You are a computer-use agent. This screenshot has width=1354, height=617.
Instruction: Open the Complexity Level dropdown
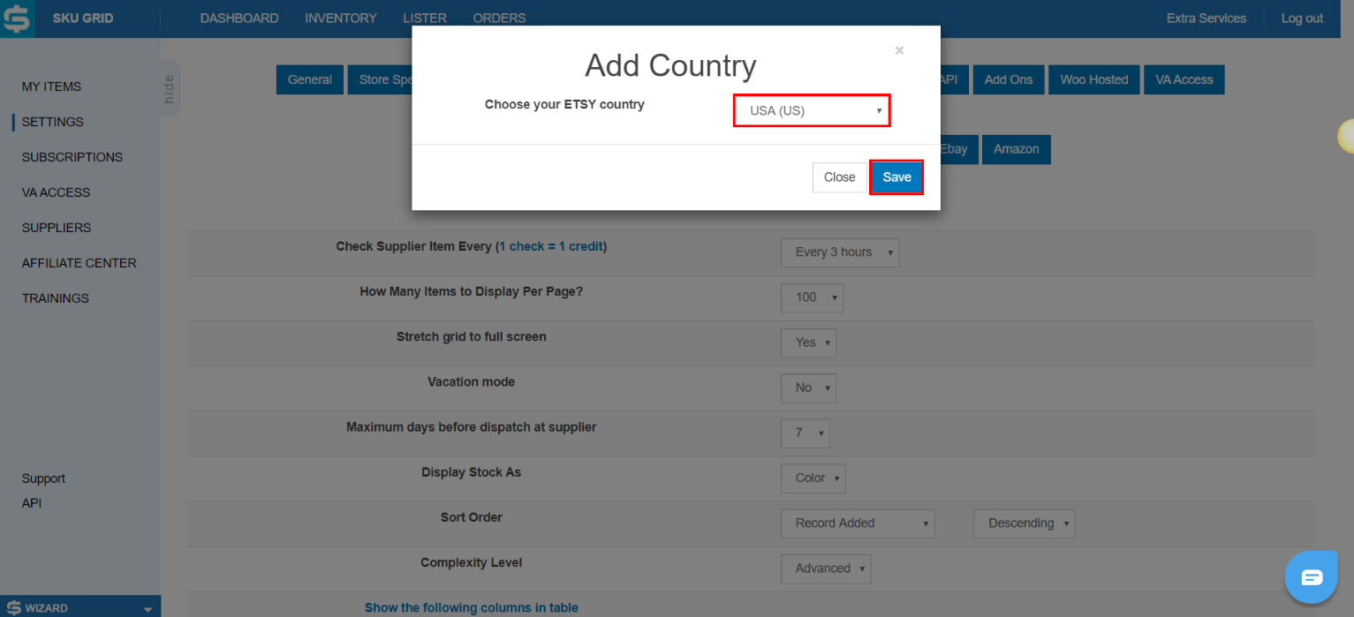(x=826, y=568)
